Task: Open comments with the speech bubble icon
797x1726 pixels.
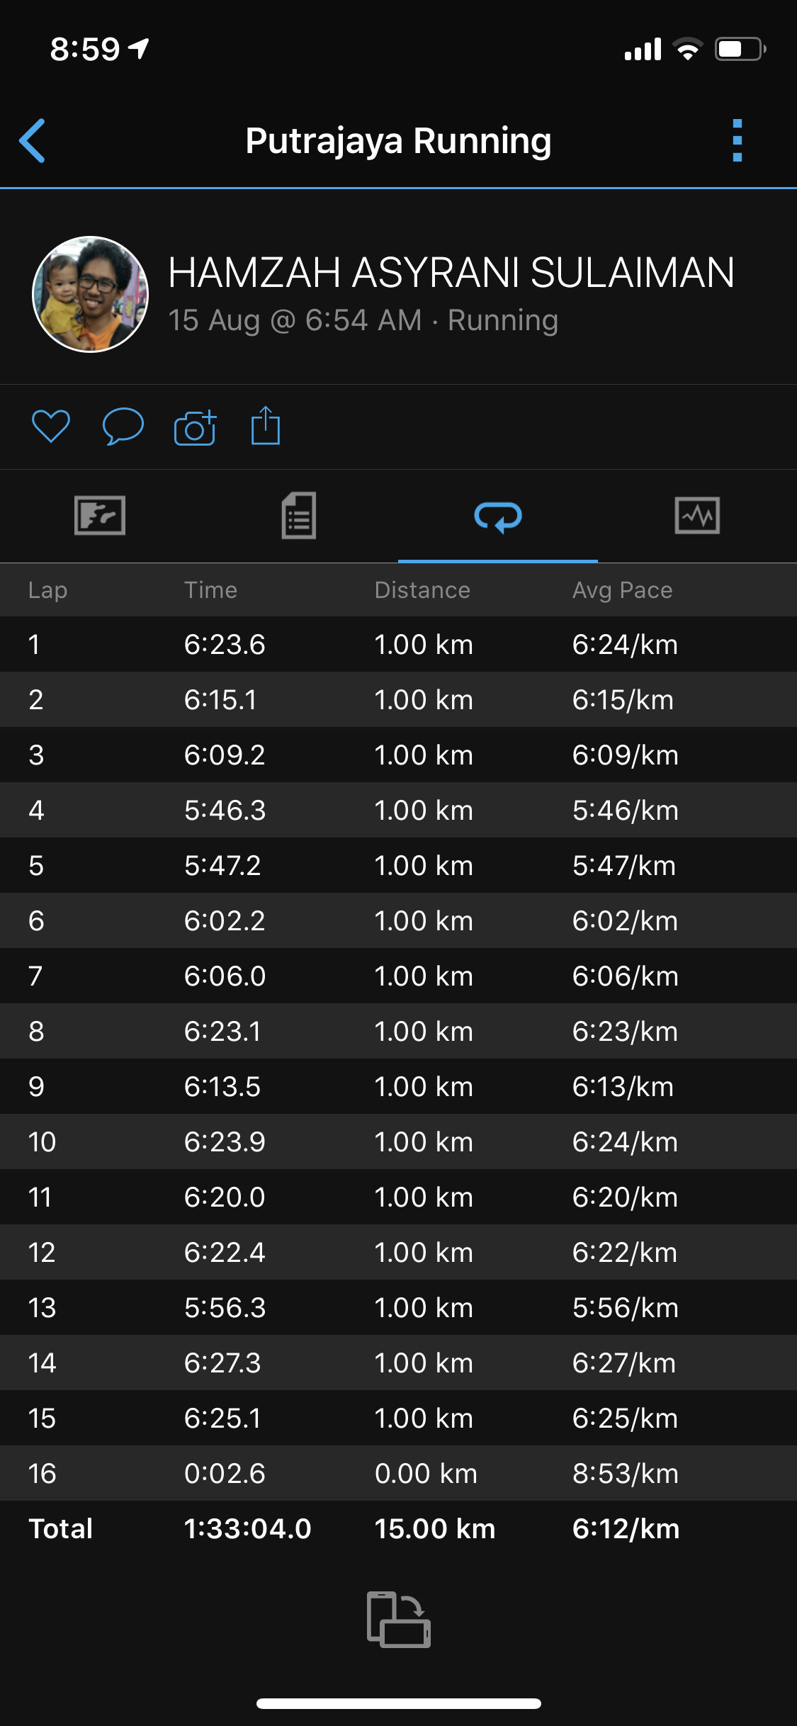Action: [123, 427]
